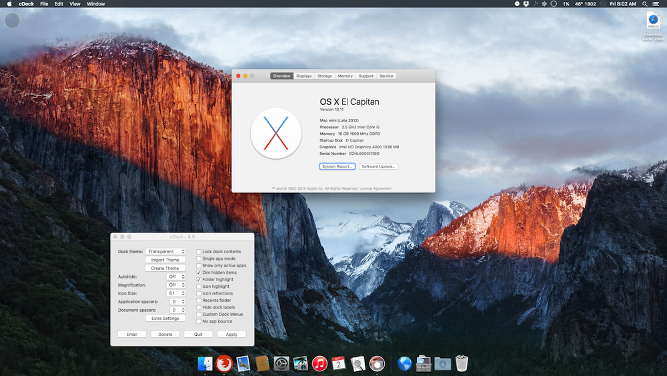Launch iTunes from the dock
Image resolution: width=667 pixels, height=376 pixels.
[x=319, y=364]
